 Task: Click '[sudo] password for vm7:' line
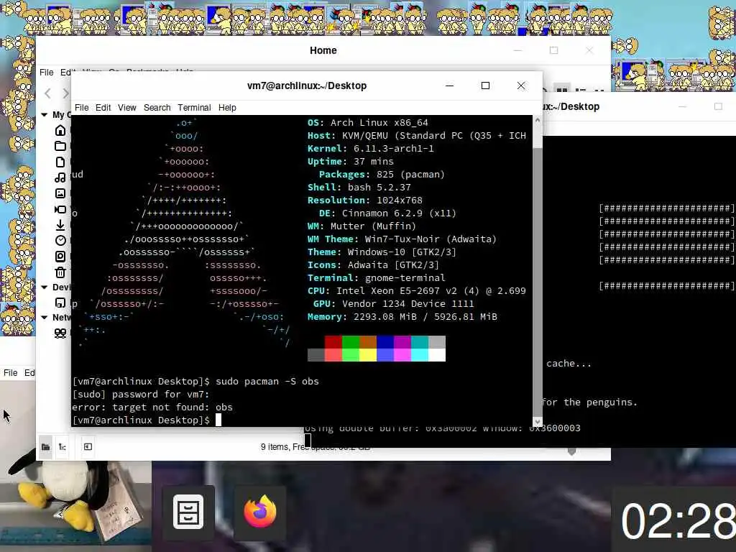point(141,395)
